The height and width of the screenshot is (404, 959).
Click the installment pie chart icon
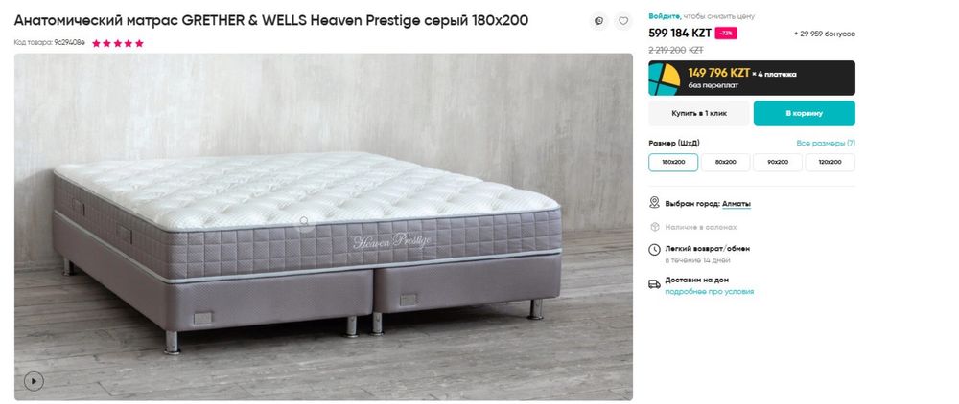(x=665, y=79)
